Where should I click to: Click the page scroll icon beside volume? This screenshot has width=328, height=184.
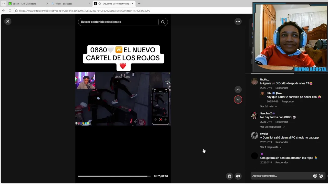(230, 176)
